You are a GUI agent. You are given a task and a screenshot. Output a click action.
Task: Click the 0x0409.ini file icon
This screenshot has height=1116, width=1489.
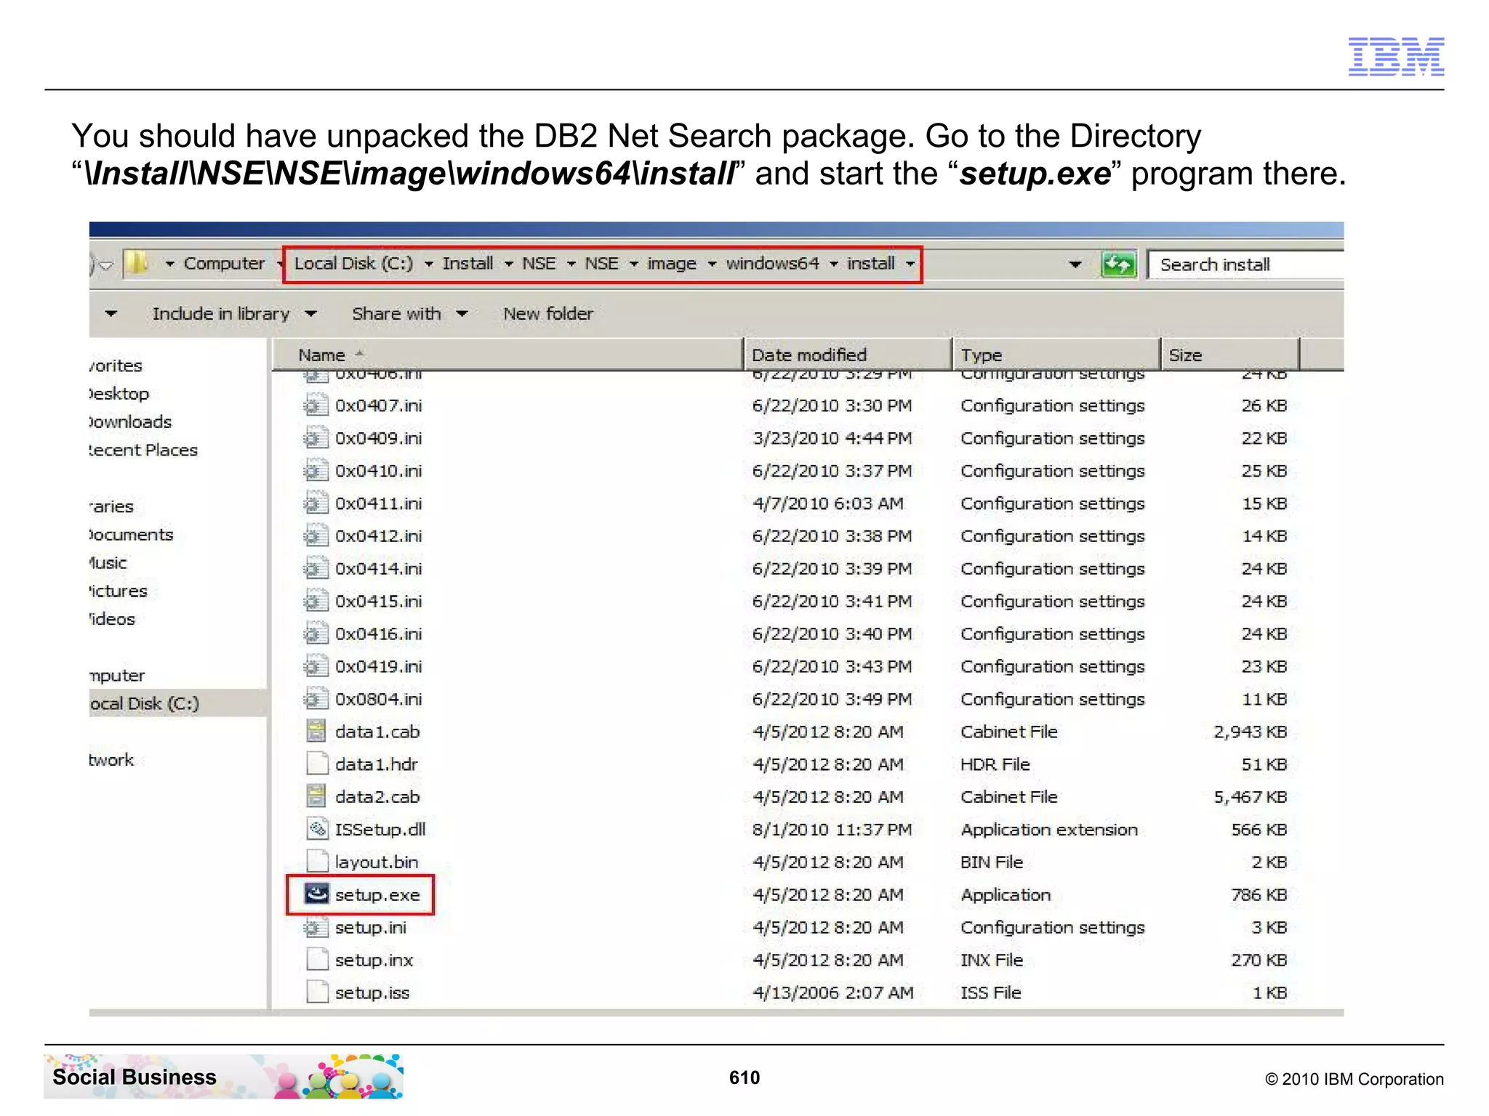pyautogui.click(x=315, y=437)
